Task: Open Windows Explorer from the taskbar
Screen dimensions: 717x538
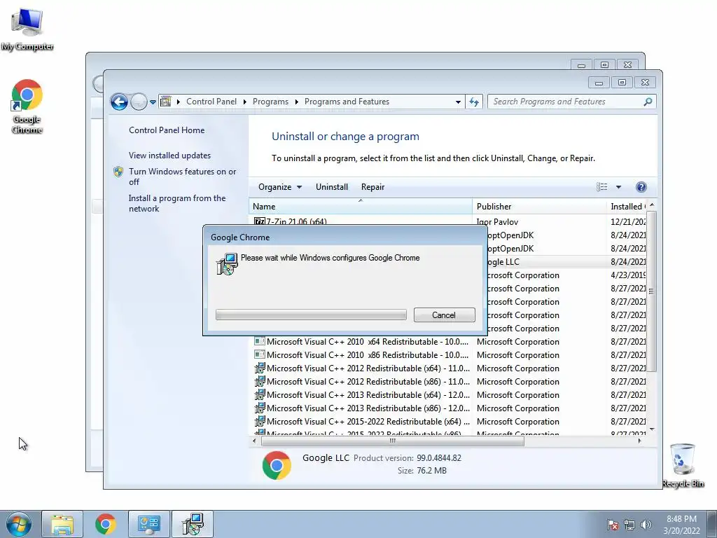Action: click(x=62, y=524)
